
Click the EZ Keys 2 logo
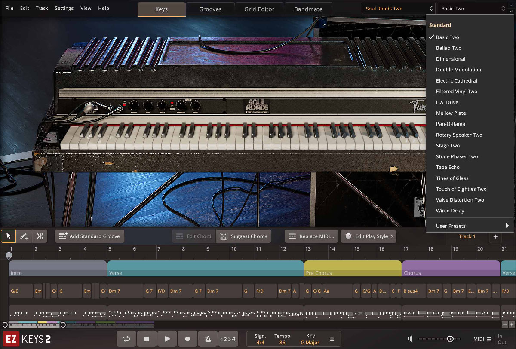coord(27,339)
